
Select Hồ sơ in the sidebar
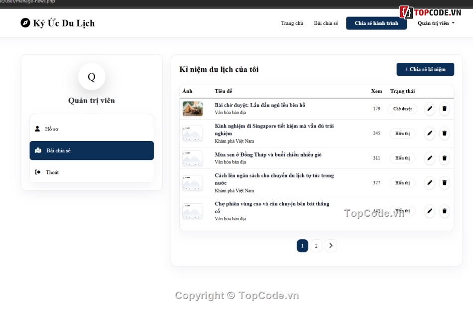92,129
